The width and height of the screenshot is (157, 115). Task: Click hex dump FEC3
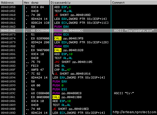click(x=35, y=66)
